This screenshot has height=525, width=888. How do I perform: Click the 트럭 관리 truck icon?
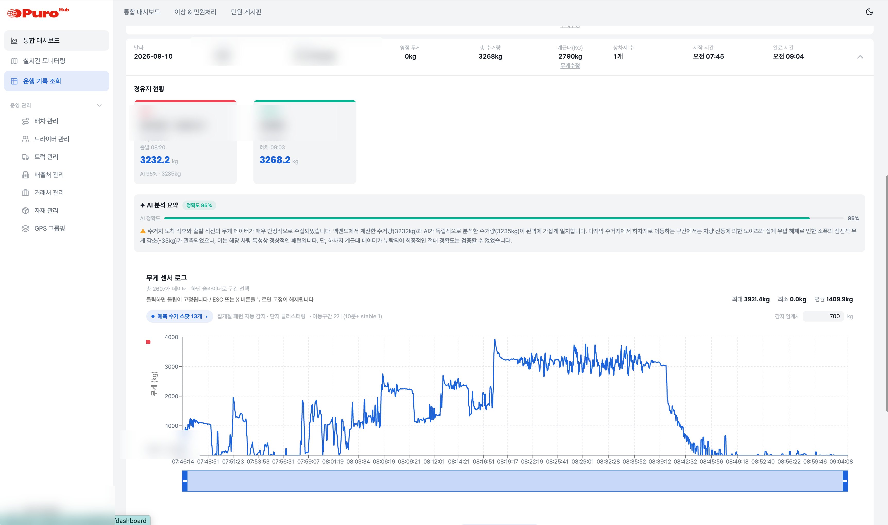tap(25, 157)
